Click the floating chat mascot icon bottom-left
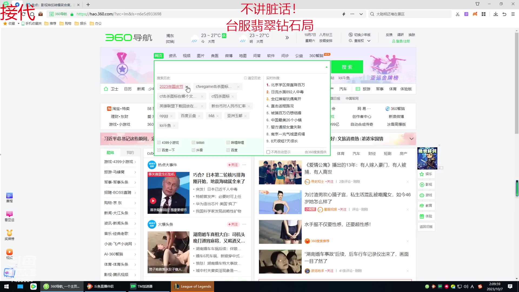This screenshot has height=292, width=519. [x=9, y=273]
